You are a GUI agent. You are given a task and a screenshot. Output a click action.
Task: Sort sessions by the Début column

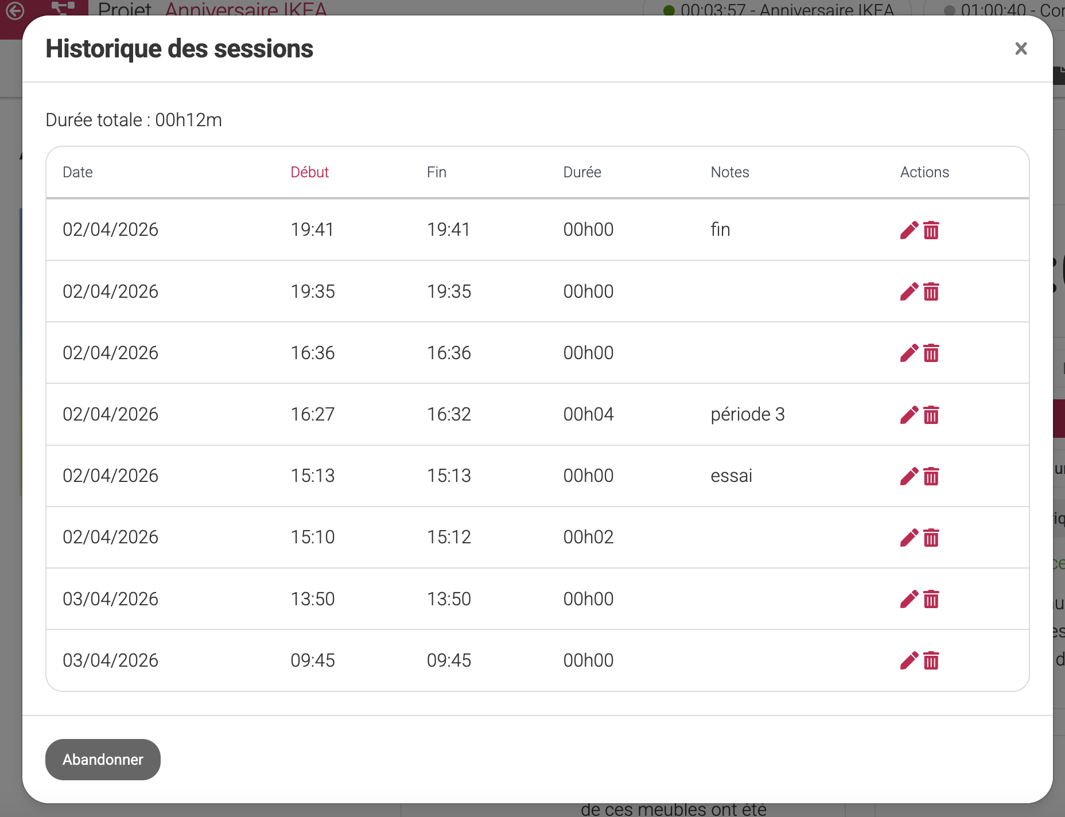click(x=309, y=172)
